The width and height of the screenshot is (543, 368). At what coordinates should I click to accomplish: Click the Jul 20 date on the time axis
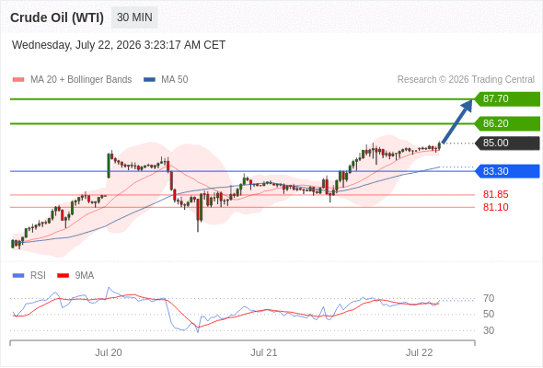[109, 352]
